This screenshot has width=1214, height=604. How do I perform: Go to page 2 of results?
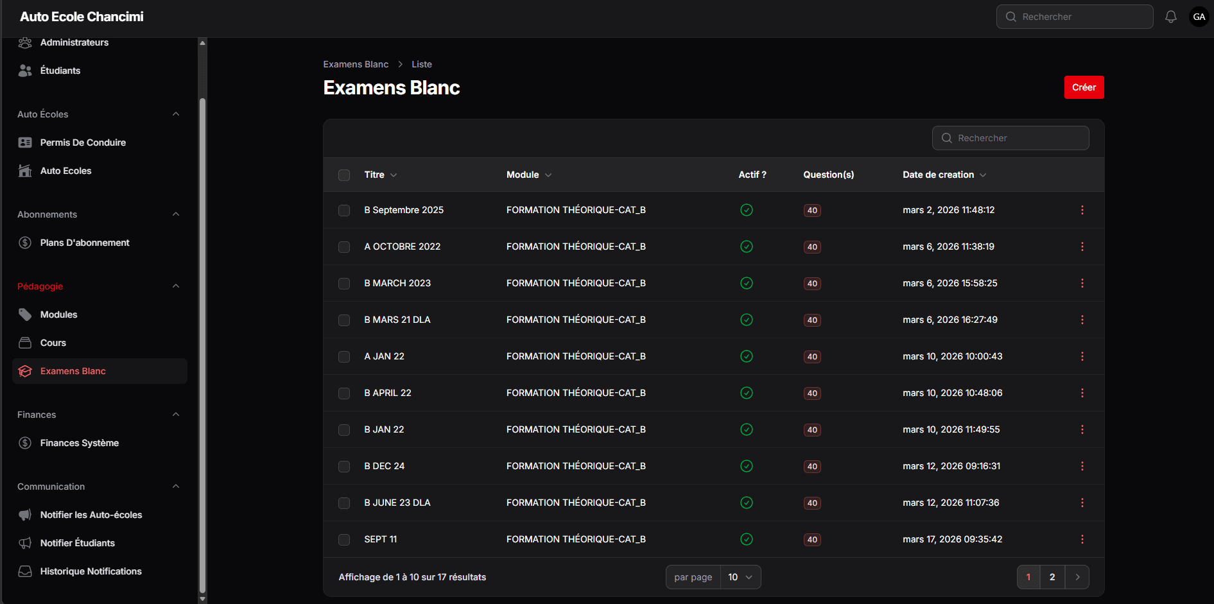tap(1052, 577)
